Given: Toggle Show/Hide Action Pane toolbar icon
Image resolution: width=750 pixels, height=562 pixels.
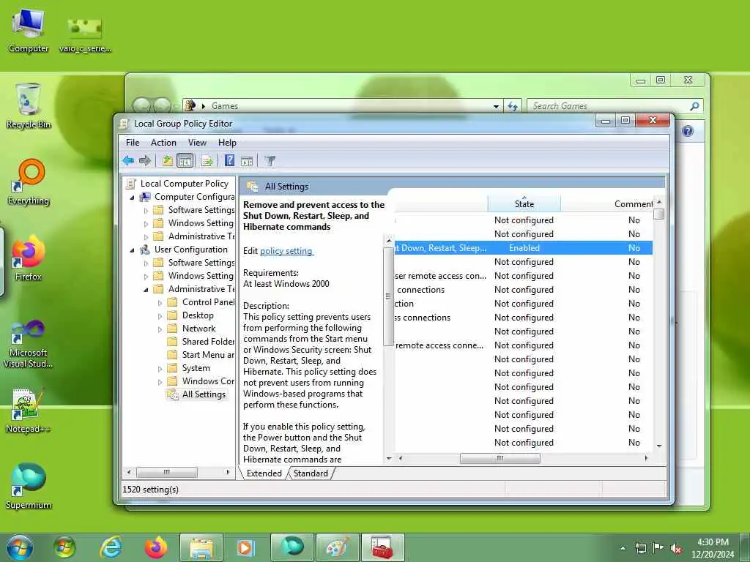Looking at the screenshot, I should [x=247, y=161].
